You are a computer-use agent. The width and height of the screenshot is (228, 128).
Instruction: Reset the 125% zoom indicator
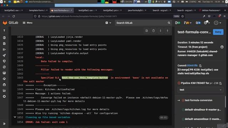tap(176, 16)
